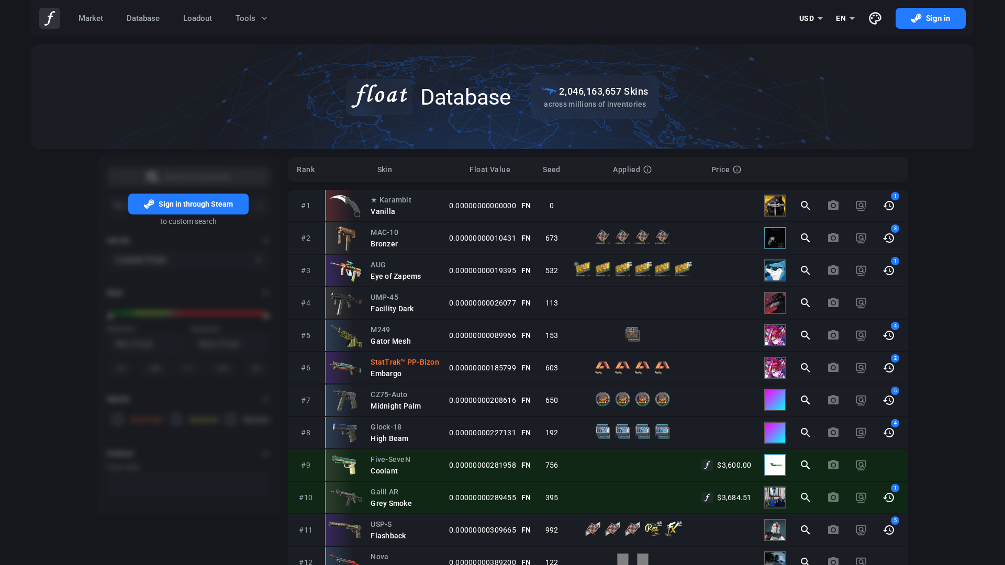
Task: Open screenshot camera for MAC-10 Bronzer
Action: pyautogui.click(x=833, y=238)
